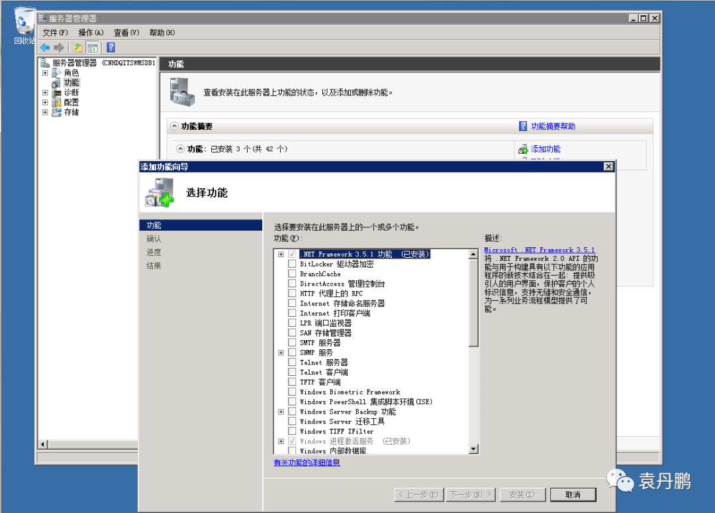Open Microsoft .NET Framework 3.5.1 description link
The image size is (715, 513).
pyautogui.click(x=540, y=250)
